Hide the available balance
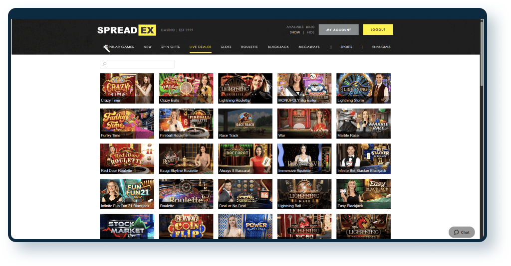 point(311,32)
